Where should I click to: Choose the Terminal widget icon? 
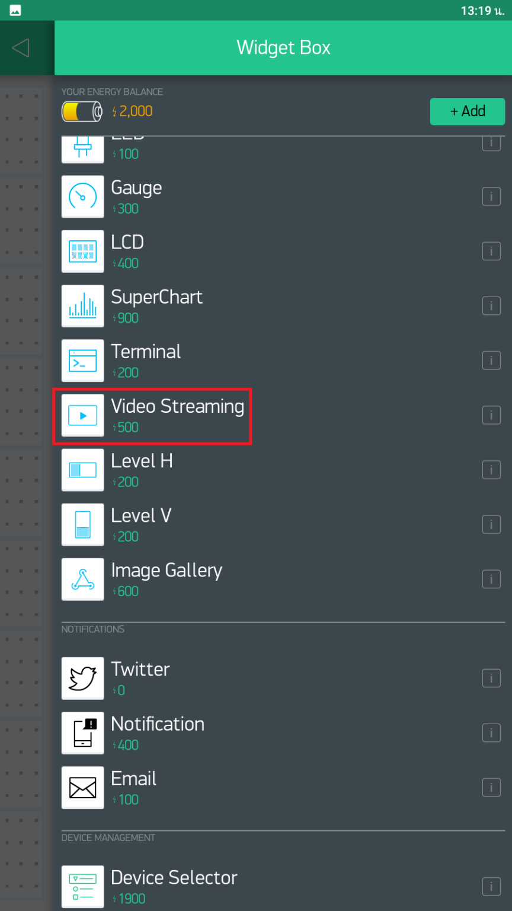point(83,361)
